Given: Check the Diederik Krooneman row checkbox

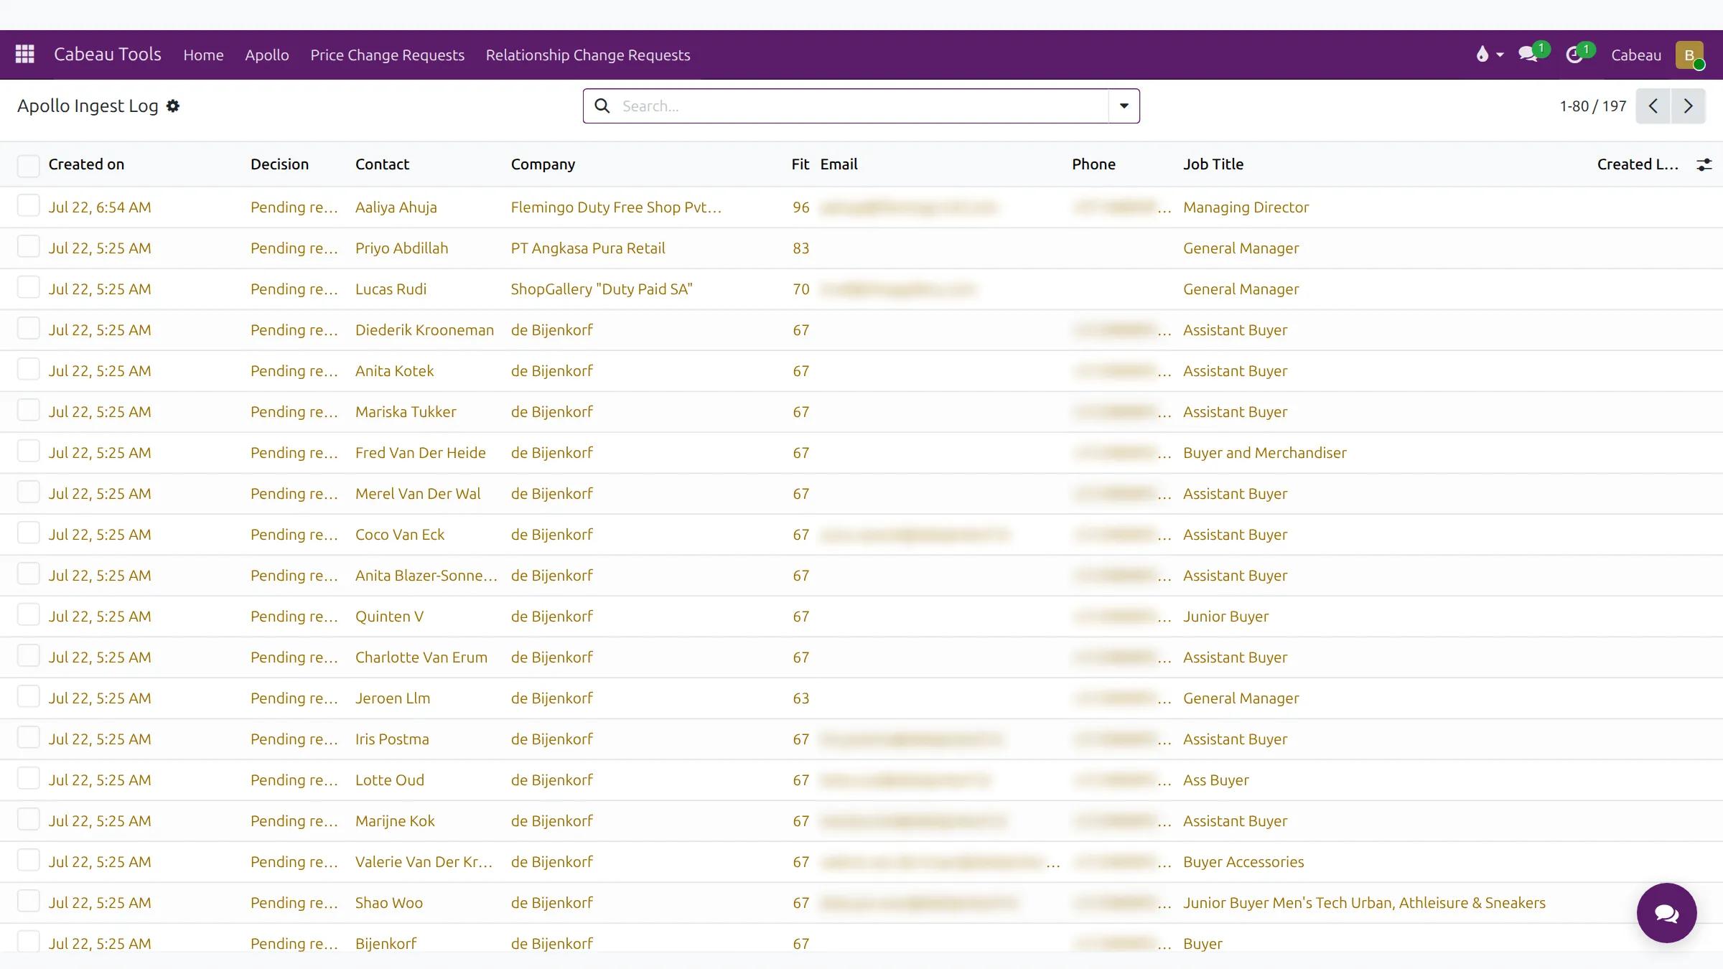Looking at the screenshot, I should pyautogui.click(x=29, y=329).
